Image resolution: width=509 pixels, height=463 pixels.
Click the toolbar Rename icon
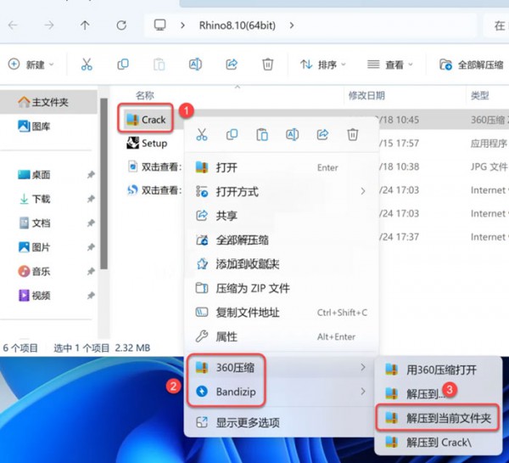[x=195, y=65]
